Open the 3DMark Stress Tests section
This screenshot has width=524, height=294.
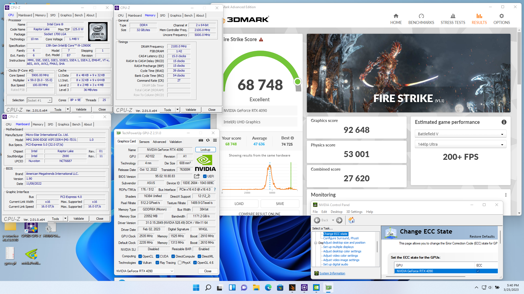[x=453, y=19]
